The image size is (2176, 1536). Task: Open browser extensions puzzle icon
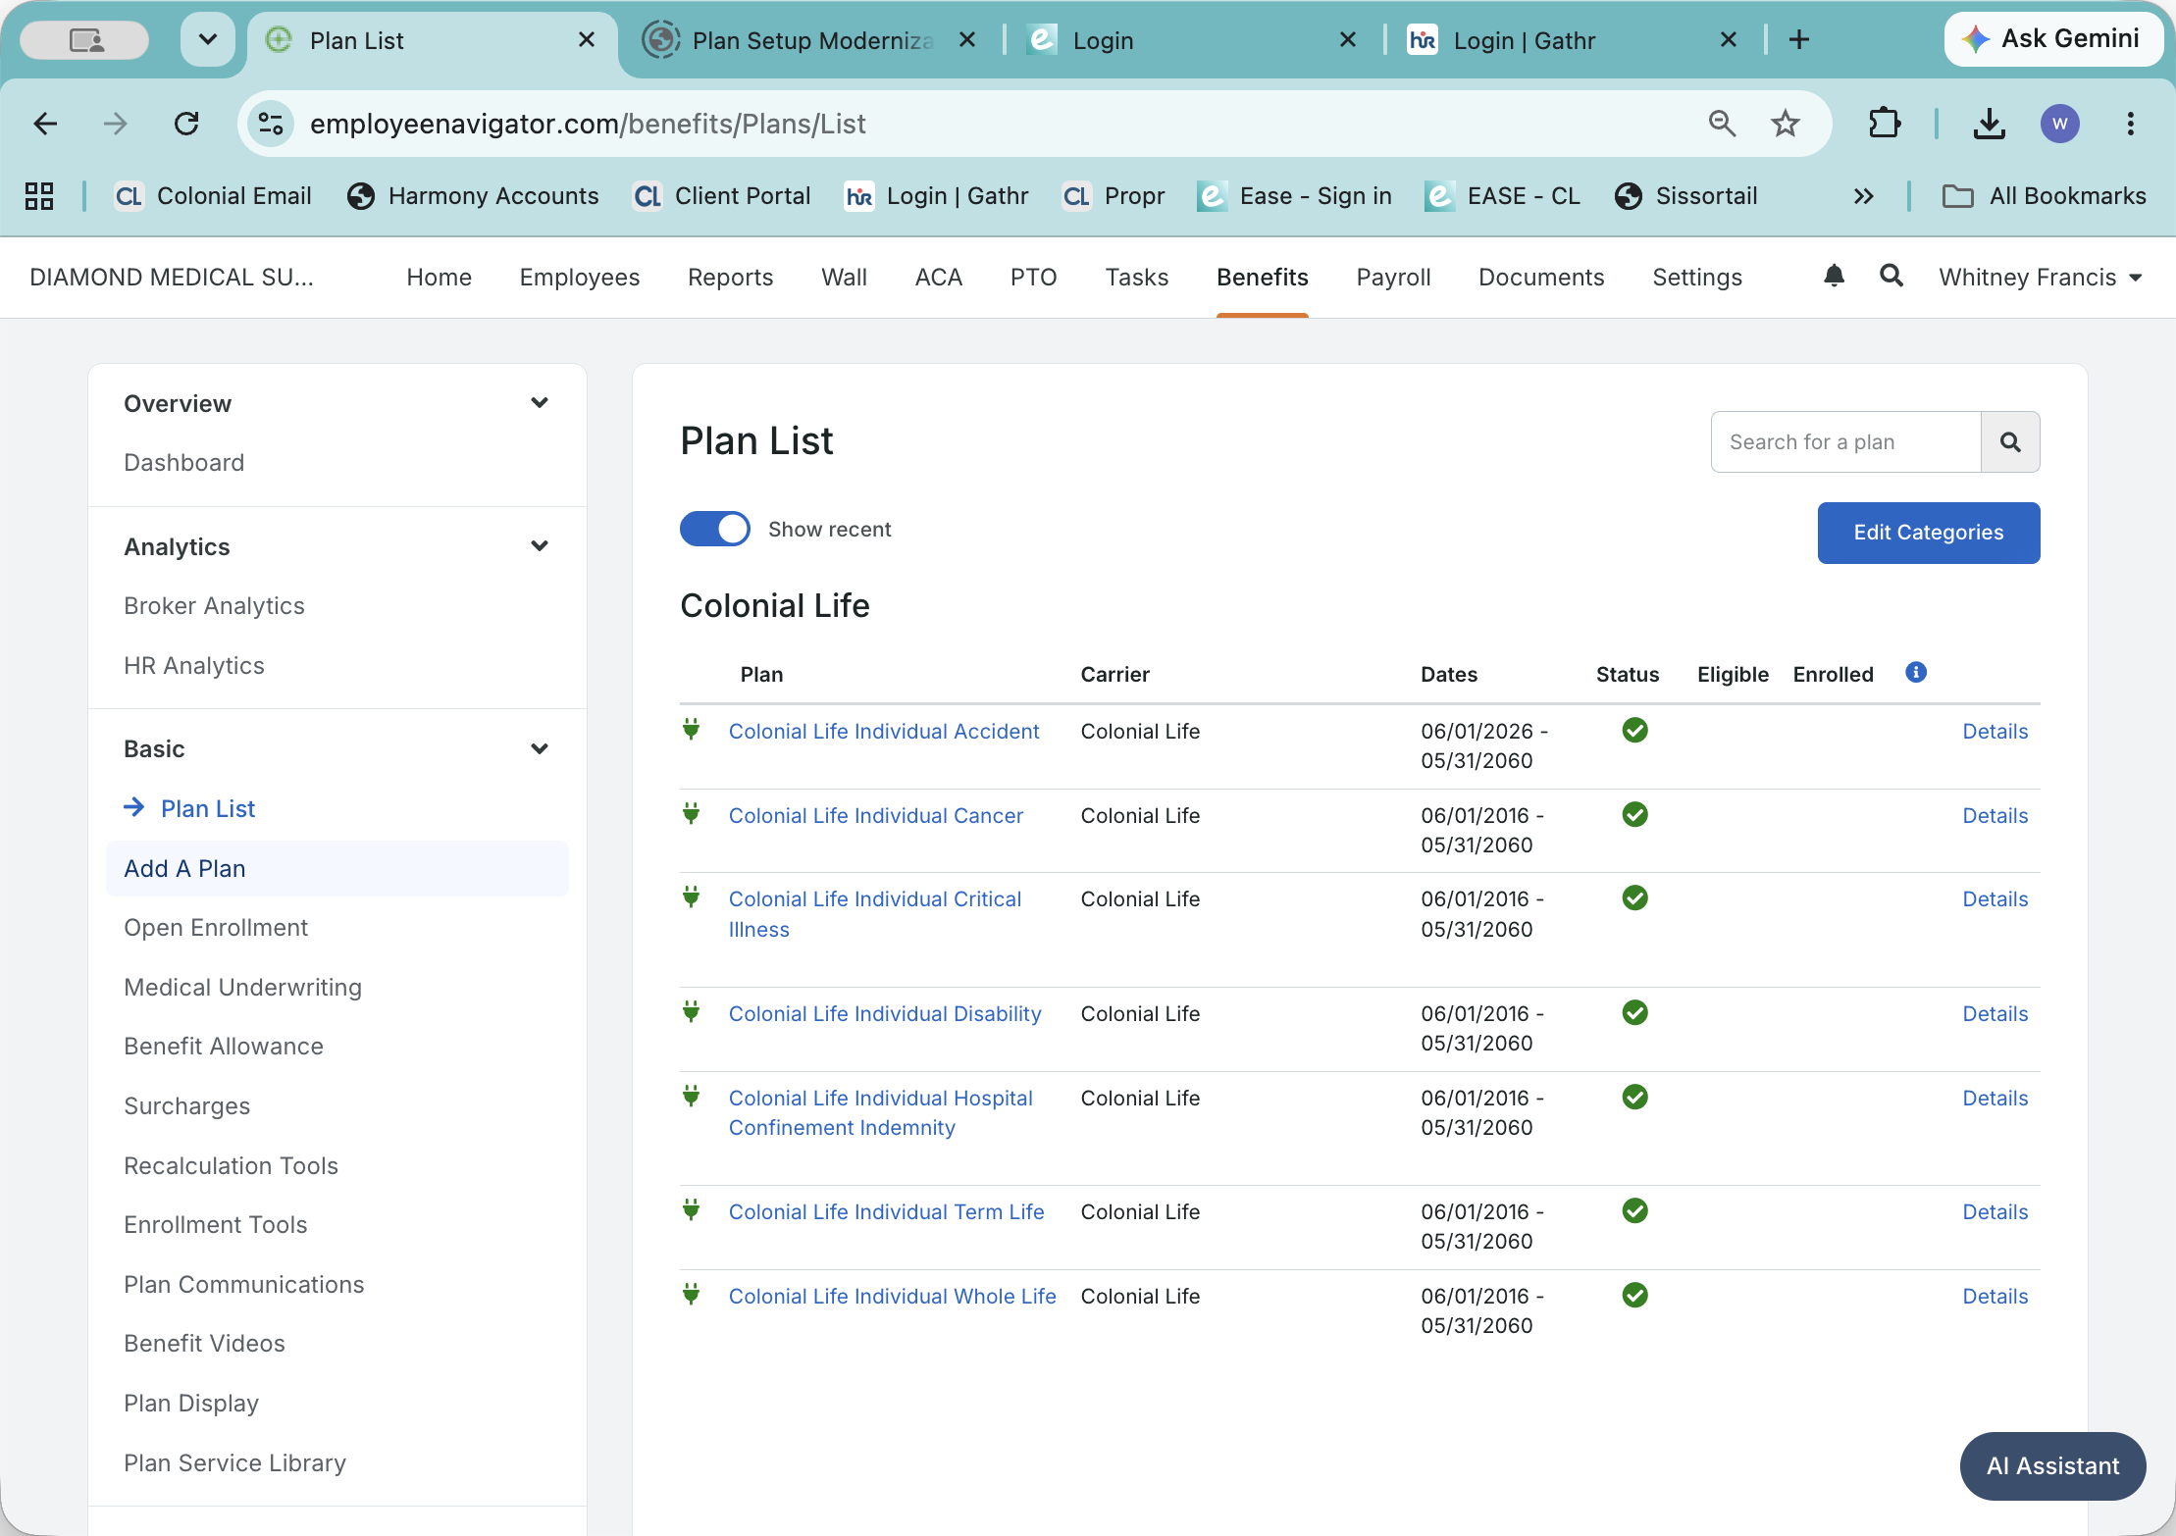click(1885, 124)
